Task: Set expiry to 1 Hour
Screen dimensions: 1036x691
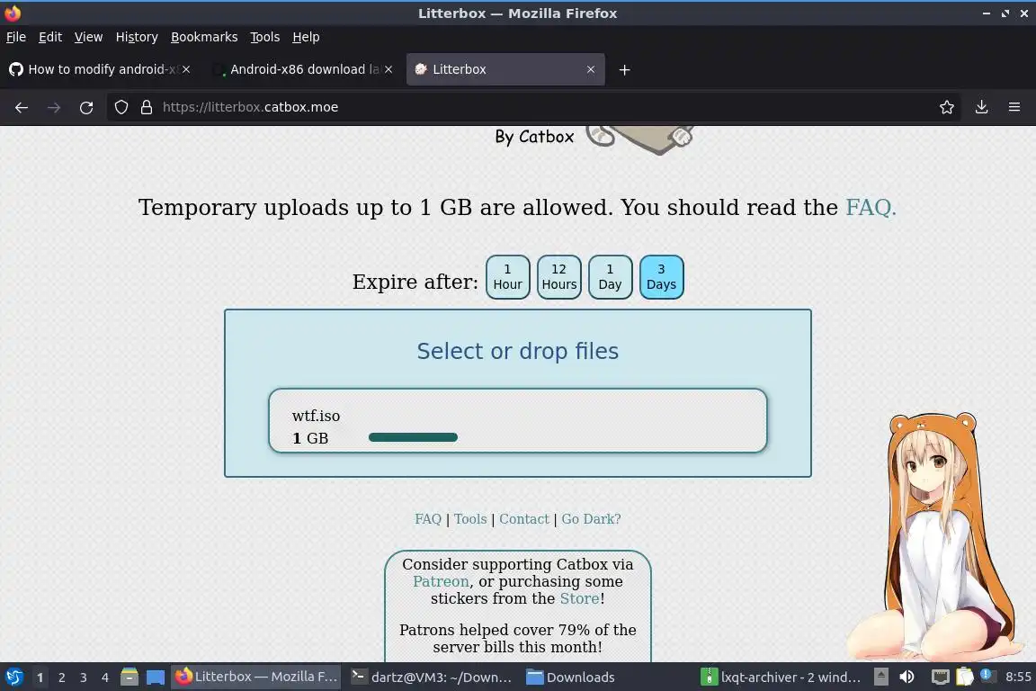Action: point(507,277)
